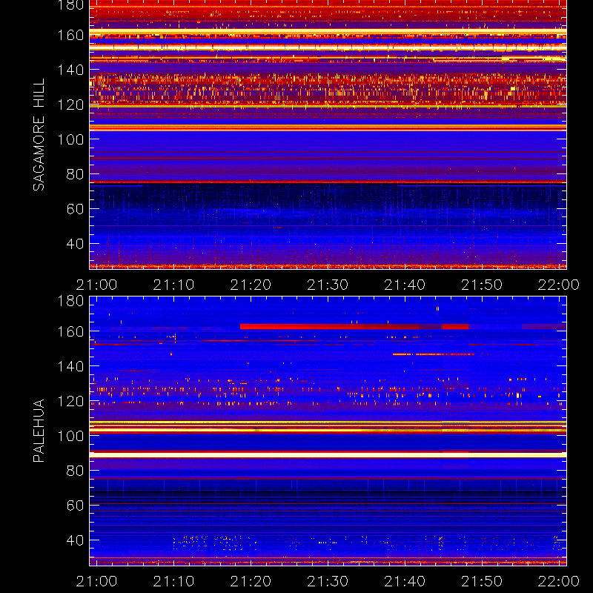The width and height of the screenshot is (593, 593).
Task: Click the 21:50 time label under Palehua plot
Action: click(x=482, y=581)
